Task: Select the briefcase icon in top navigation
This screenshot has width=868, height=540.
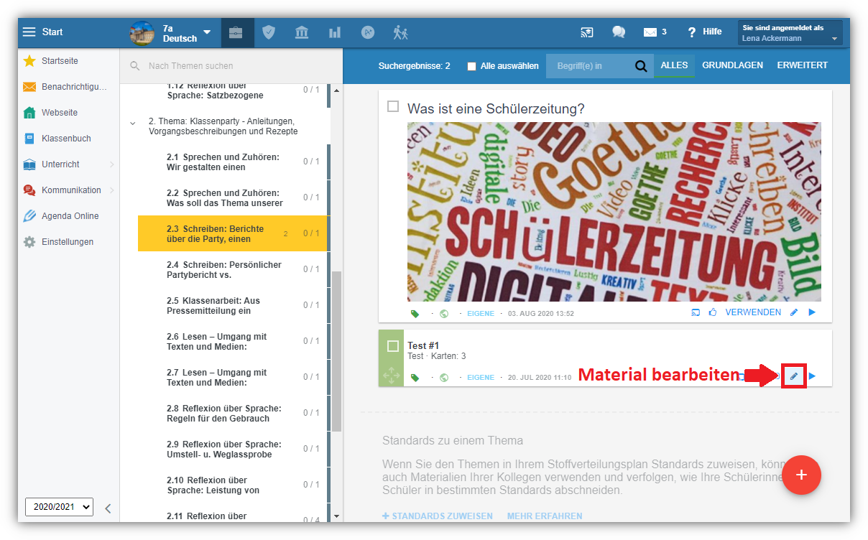Action: (236, 32)
